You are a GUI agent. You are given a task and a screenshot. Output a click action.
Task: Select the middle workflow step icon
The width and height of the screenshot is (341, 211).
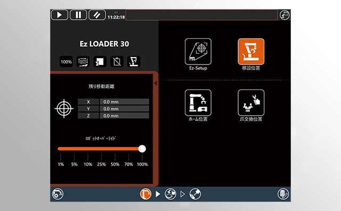170,194
